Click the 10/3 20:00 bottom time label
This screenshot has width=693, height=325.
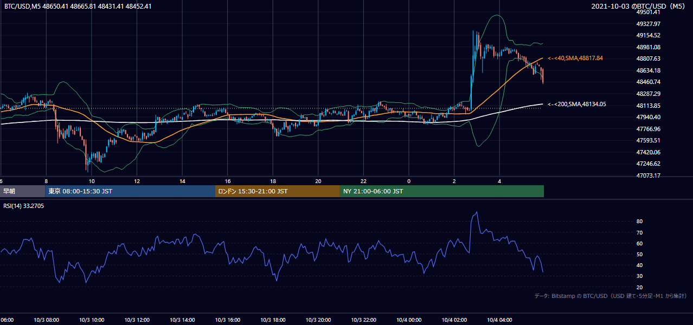[318, 320]
